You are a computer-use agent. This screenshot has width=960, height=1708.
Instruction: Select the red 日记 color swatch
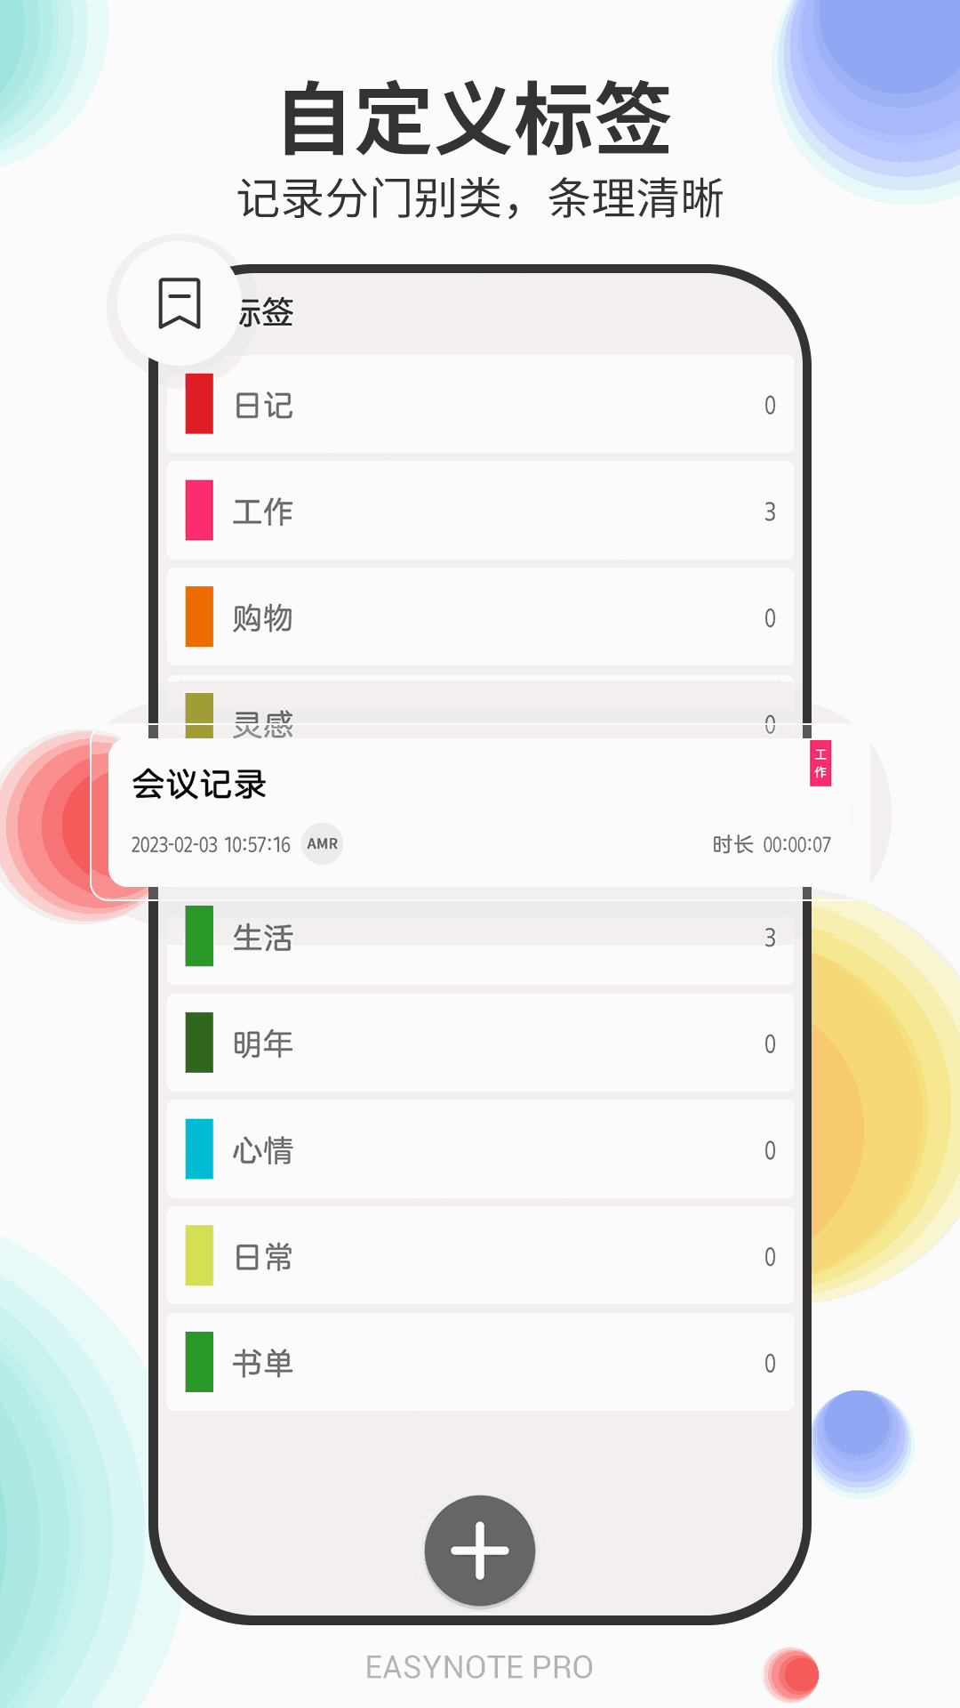(x=199, y=404)
